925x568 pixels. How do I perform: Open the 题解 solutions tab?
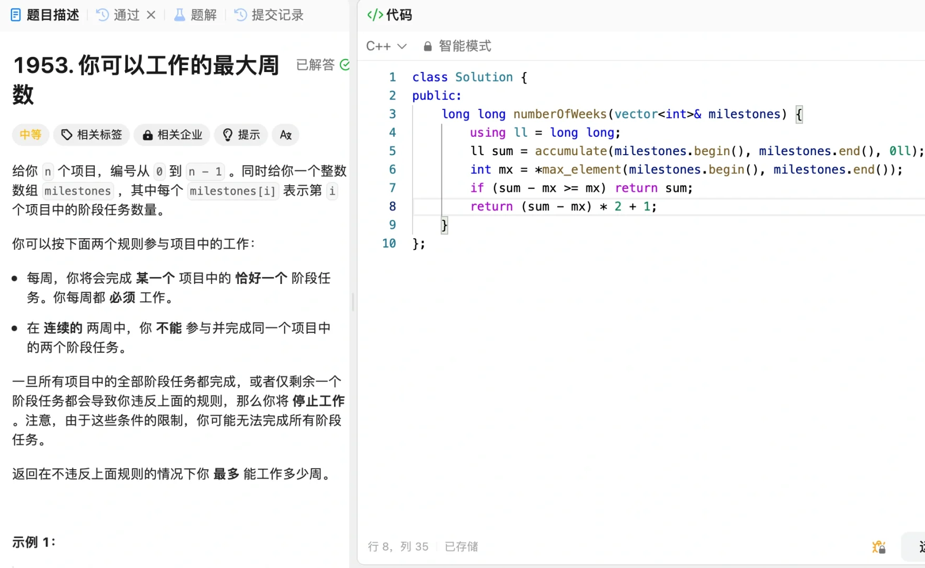tap(195, 15)
